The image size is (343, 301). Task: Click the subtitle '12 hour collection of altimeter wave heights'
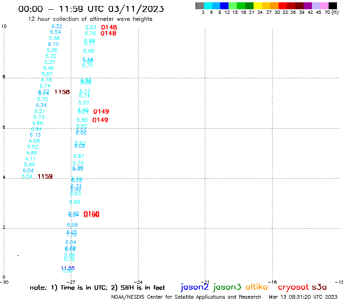point(90,19)
